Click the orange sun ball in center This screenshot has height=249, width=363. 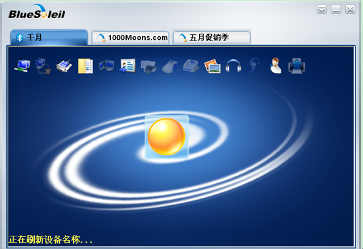167,137
